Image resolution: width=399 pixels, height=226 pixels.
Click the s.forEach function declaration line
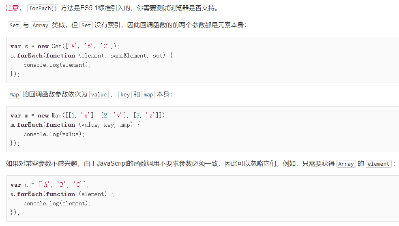pyautogui.click(x=91, y=55)
